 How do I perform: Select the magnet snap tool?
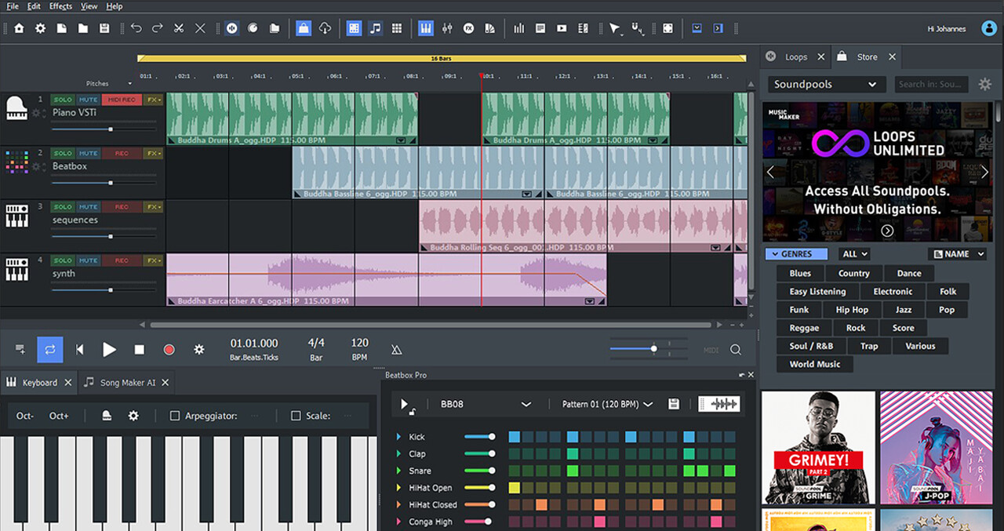point(635,28)
